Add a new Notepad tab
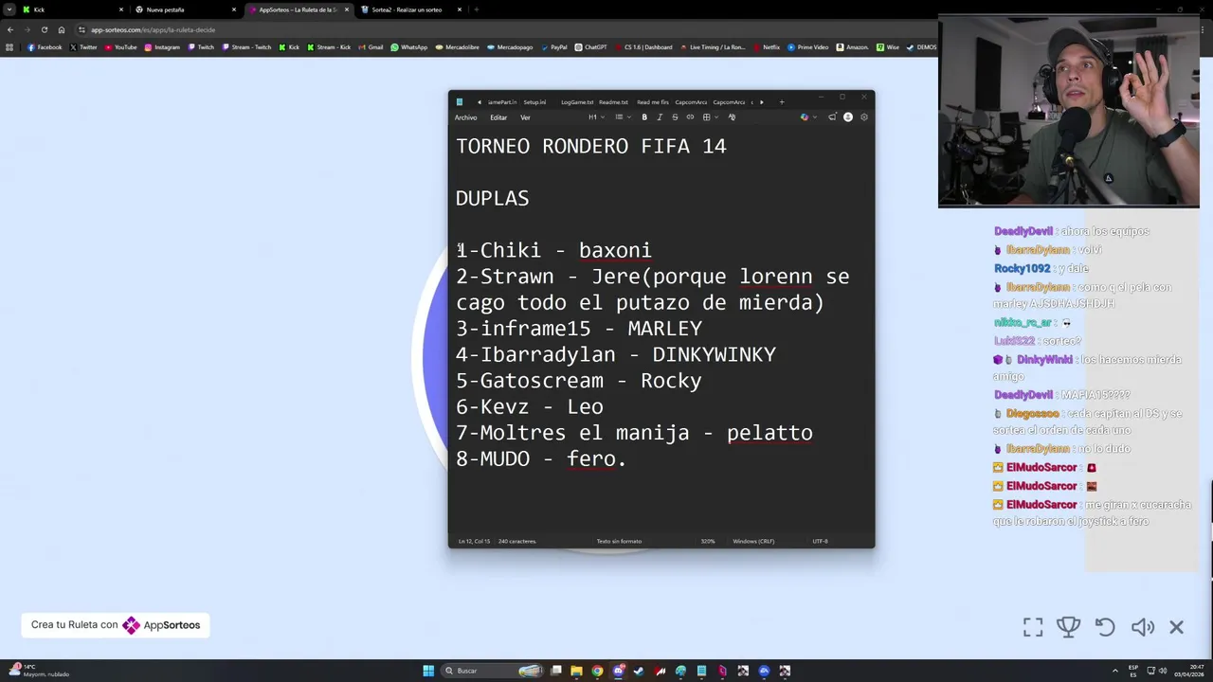Screen dimensions: 1213x682 [782, 102]
